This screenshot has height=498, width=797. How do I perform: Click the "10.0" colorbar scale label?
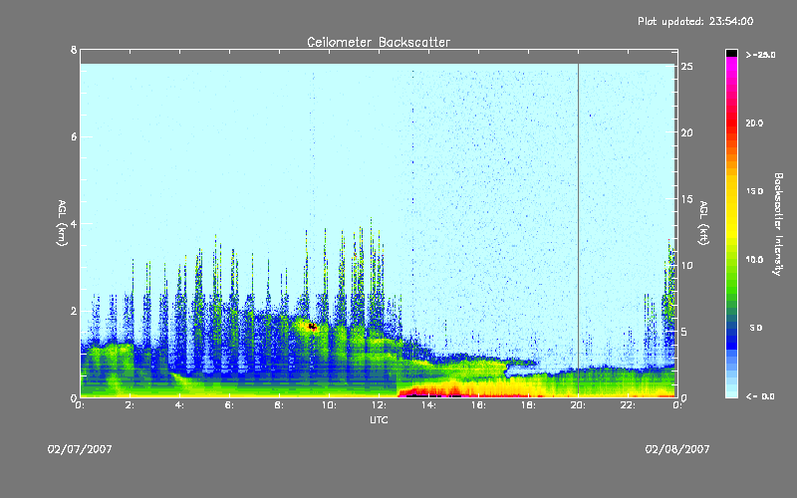754,259
